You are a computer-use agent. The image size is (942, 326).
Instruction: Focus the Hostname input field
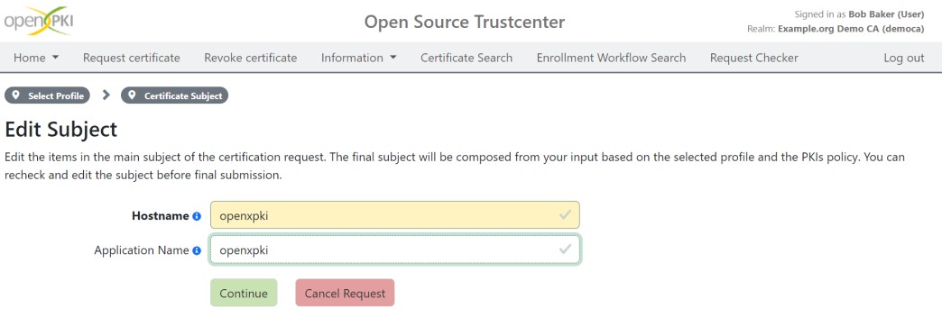[394, 215]
